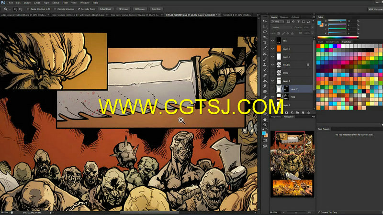Image resolution: width=383 pixels, height=215 pixels.
Task: Filter layers by pixel layer icon
Action: click(289, 21)
